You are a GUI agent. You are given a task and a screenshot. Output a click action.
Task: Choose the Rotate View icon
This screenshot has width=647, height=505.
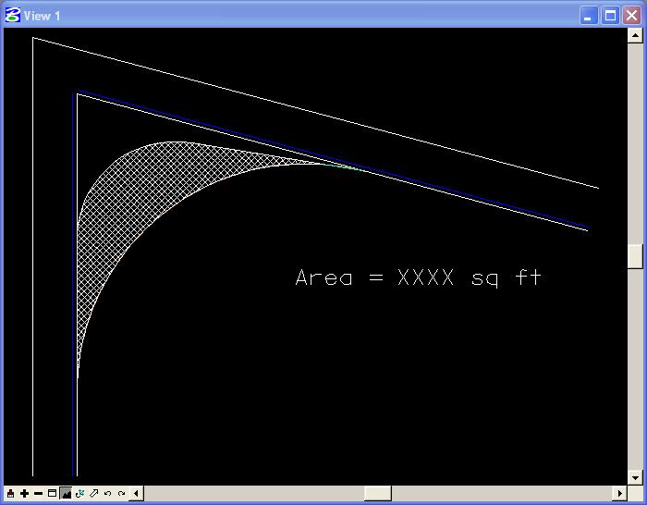pos(80,493)
